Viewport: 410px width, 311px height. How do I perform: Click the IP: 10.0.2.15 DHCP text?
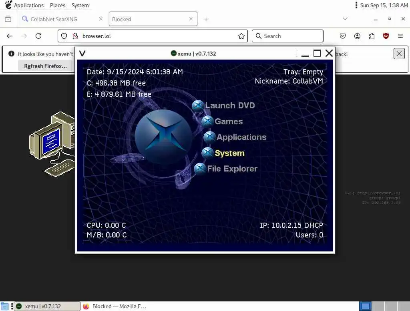pyautogui.click(x=291, y=225)
